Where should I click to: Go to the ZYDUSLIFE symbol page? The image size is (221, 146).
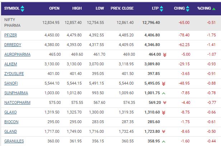[14, 74]
